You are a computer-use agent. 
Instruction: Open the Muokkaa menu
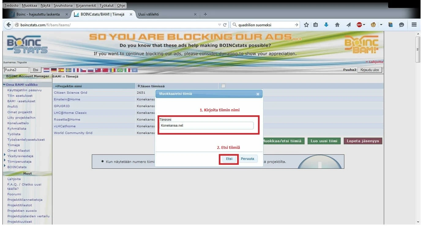pyautogui.click(x=29, y=5)
